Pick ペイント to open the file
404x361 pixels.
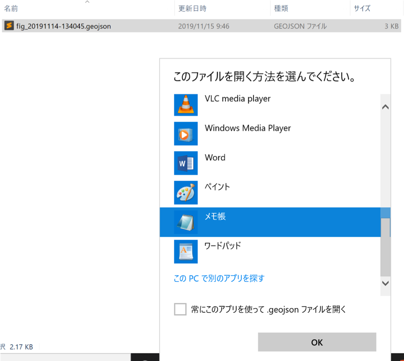tap(270, 192)
